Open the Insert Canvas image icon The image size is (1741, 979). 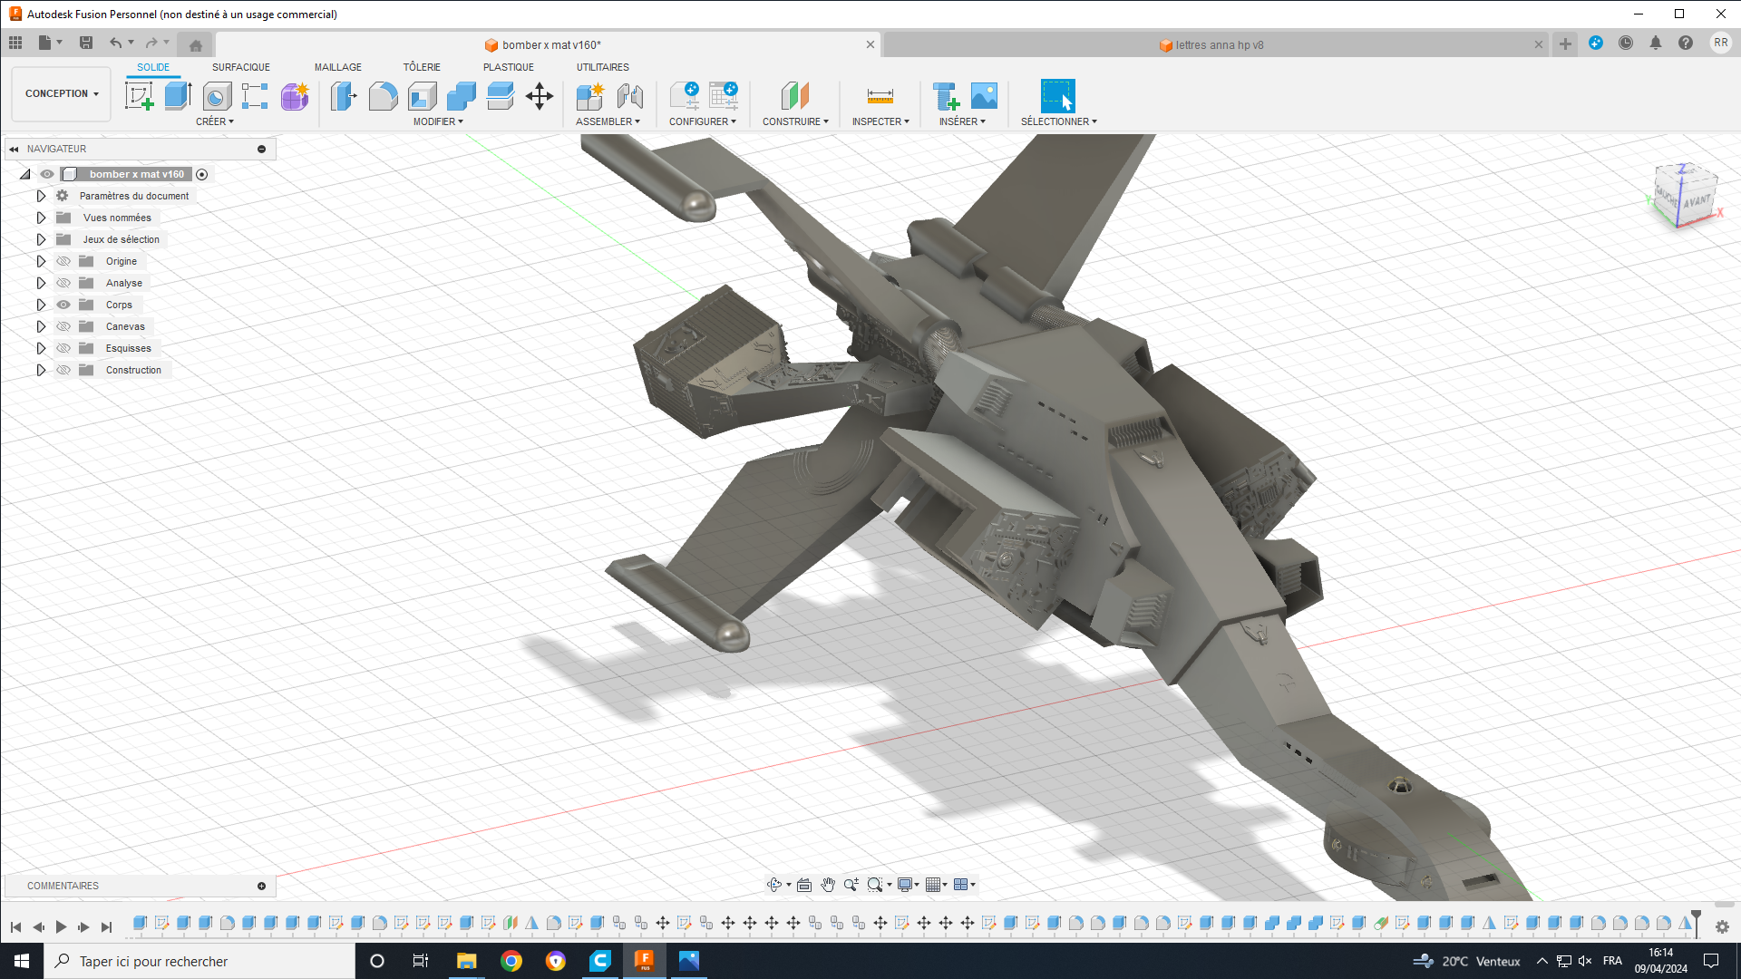pos(984,96)
